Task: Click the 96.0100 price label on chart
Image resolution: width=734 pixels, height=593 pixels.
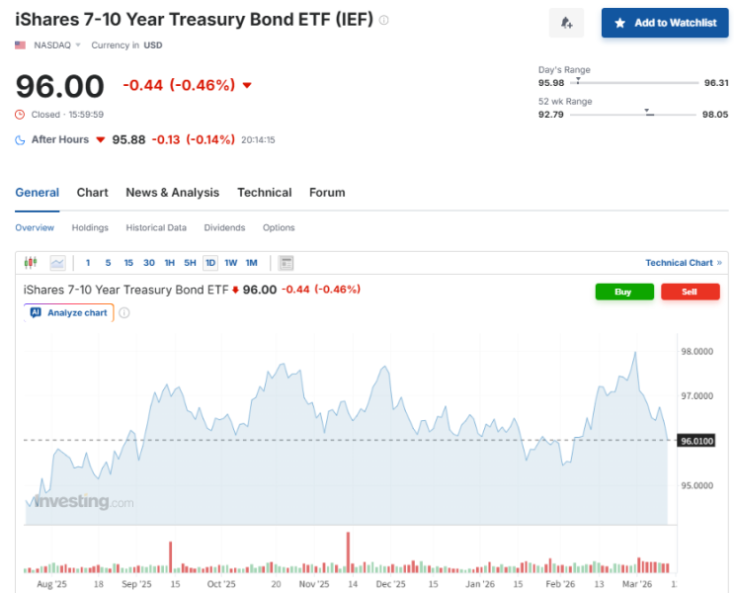Action: (696, 441)
